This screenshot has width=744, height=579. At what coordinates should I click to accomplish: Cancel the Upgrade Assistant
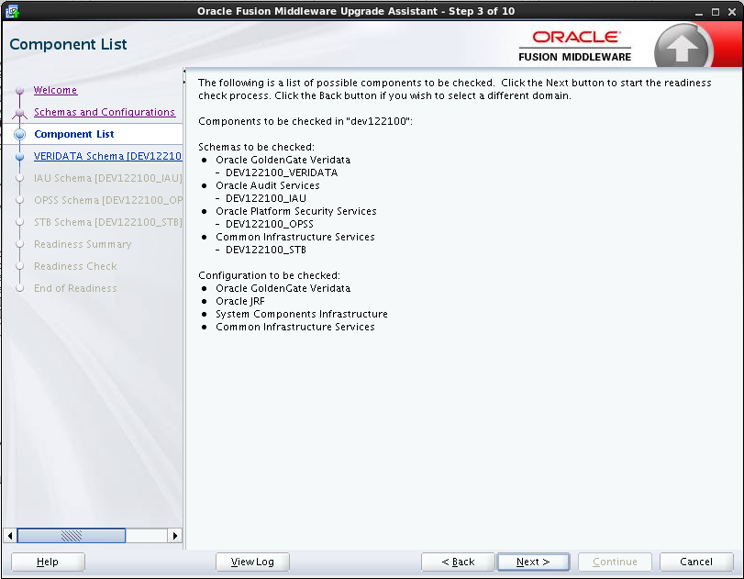(696, 562)
